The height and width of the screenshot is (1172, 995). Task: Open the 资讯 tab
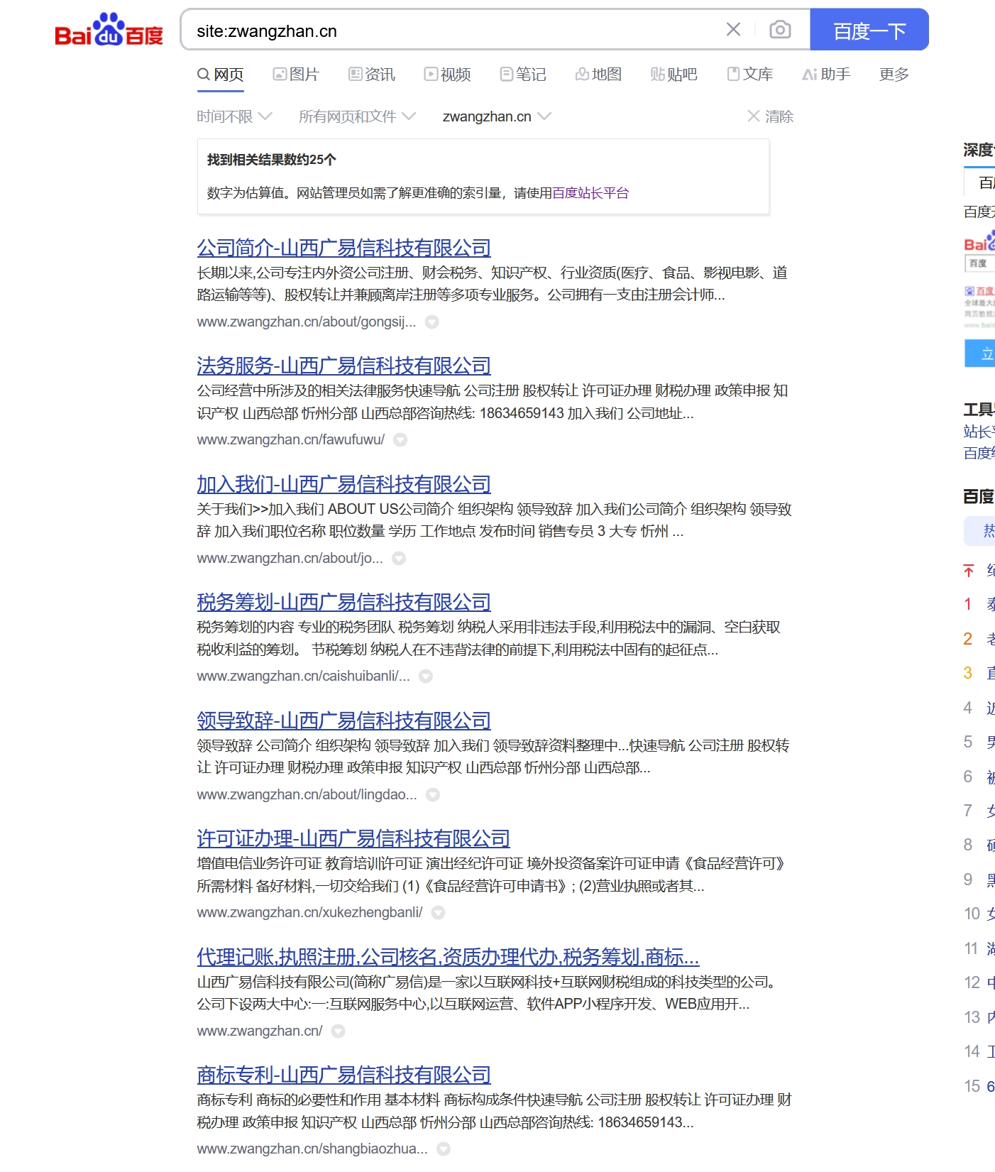[372, 75]
